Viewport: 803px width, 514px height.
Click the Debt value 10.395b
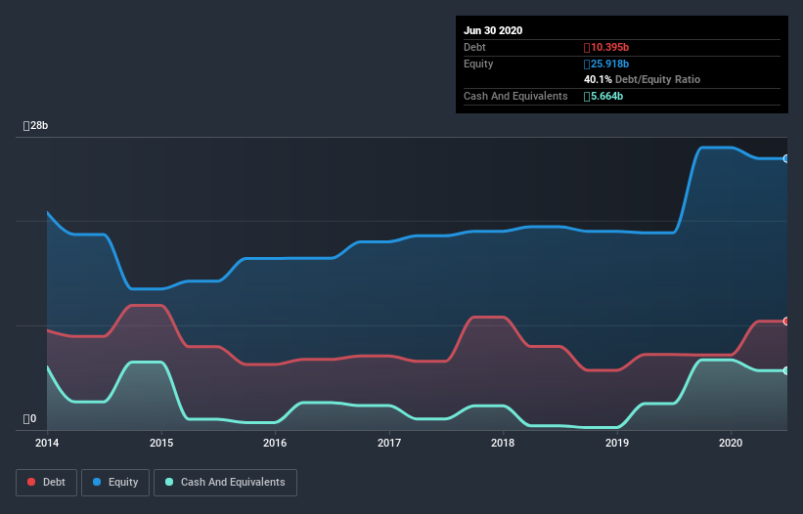coord(606,48)
